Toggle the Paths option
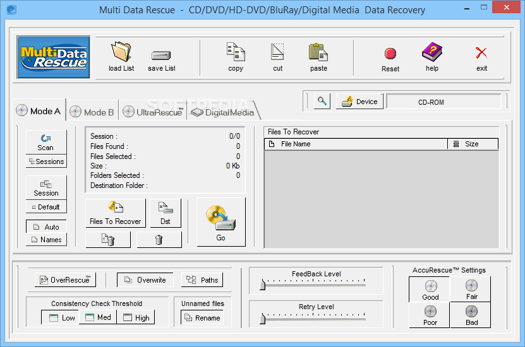 pyautogui.click(x=202, y=279)
